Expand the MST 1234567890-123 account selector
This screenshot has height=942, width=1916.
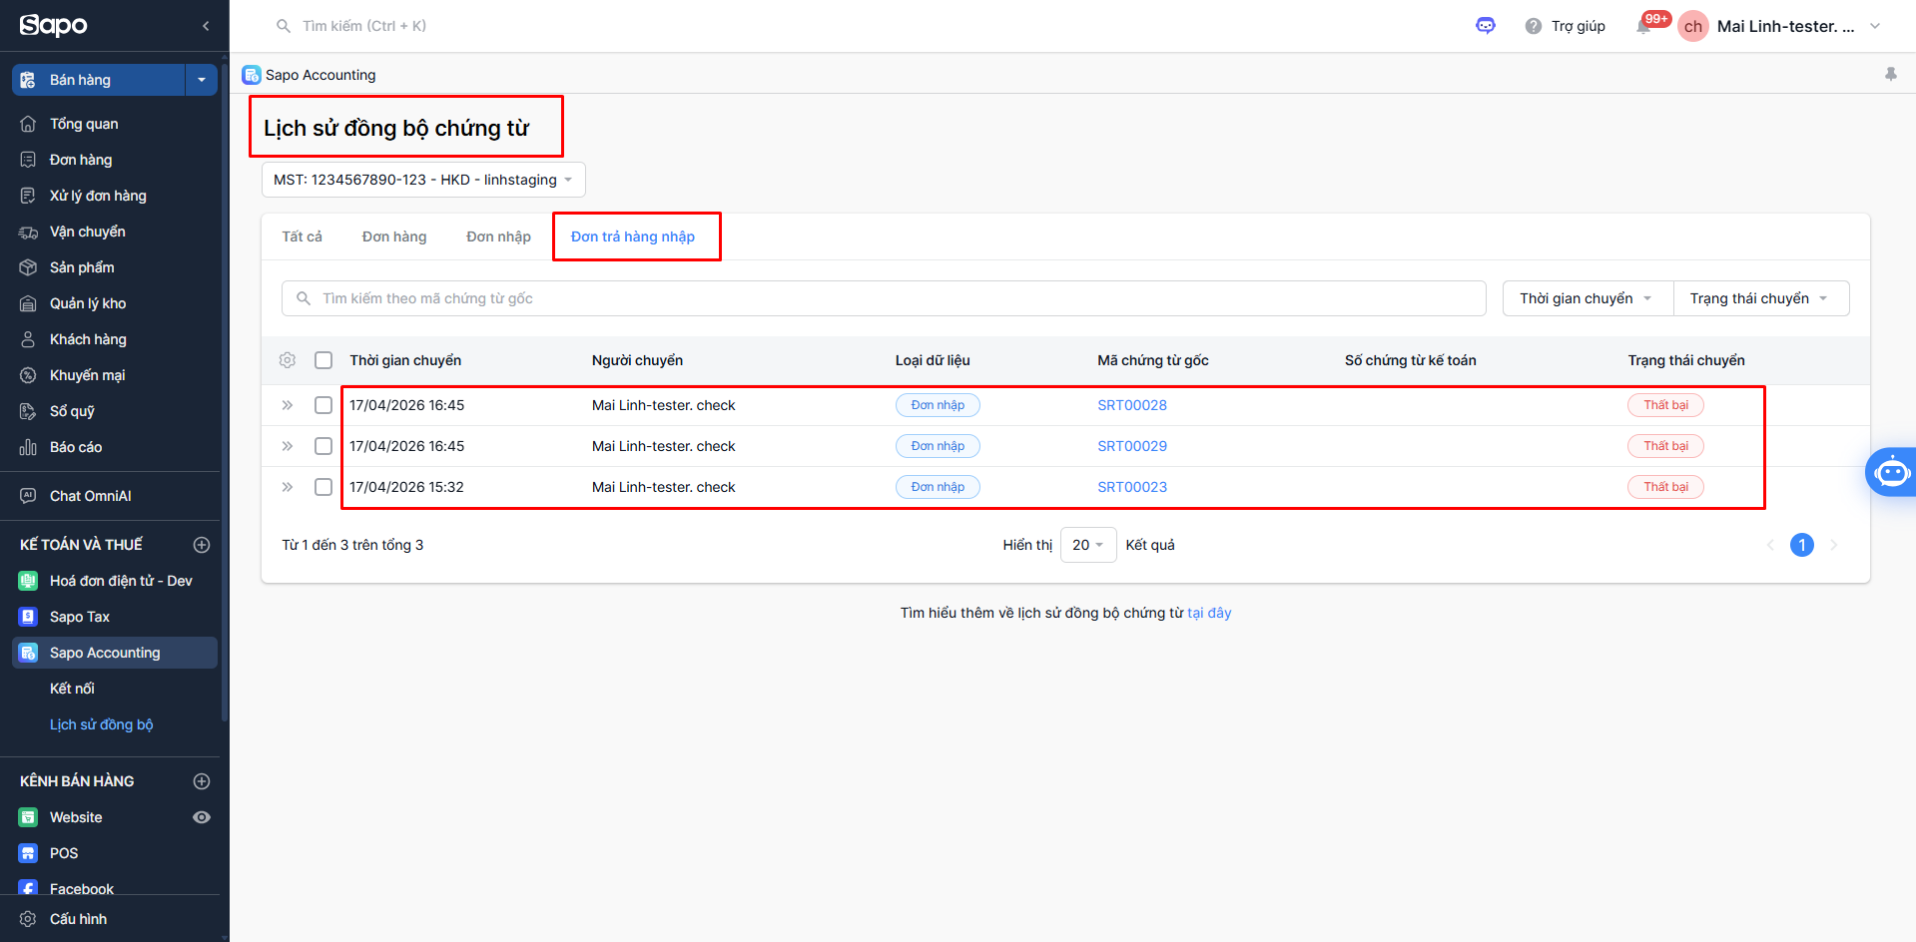tap(423, 180)
